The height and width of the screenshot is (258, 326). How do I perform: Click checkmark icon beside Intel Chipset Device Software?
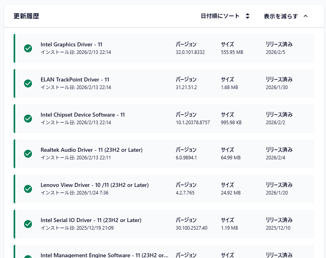(x=28, y=119)
